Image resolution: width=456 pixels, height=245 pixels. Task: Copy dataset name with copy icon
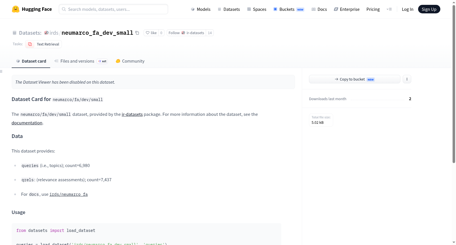(137, 33)
